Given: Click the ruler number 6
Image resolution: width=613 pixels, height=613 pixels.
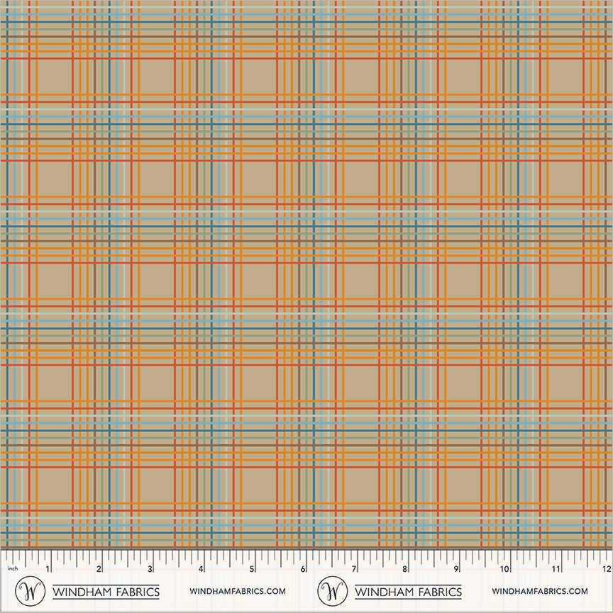Looking at the screenshot, I should [303, 569].
